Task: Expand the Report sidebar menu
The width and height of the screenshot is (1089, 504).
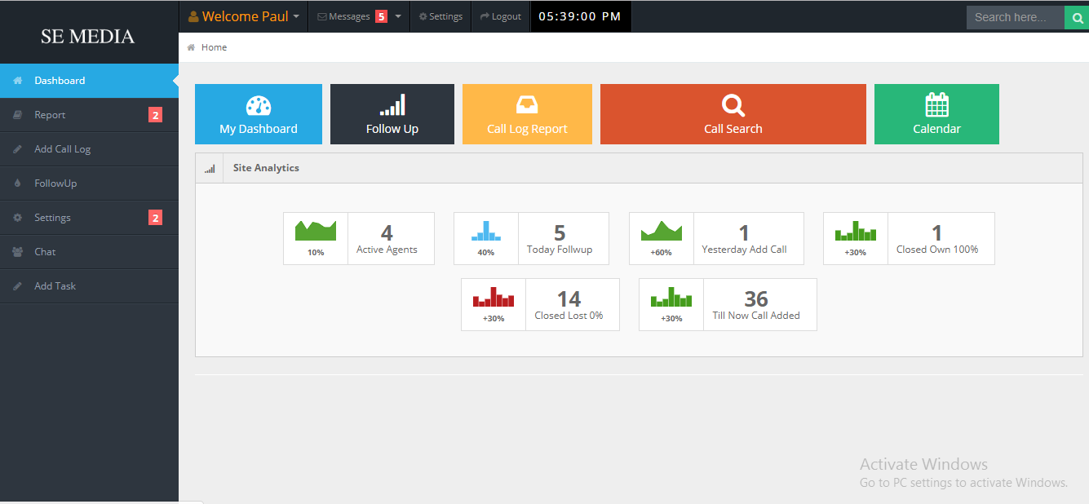Action: coord(89,115)
